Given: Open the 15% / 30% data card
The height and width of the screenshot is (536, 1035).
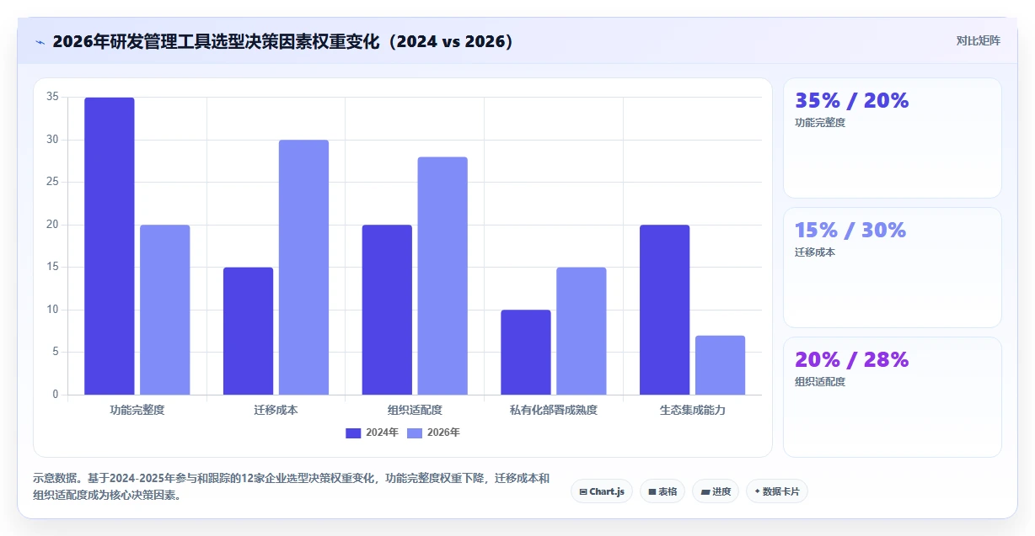Looking at the screenshot, I should pos(893,268).
